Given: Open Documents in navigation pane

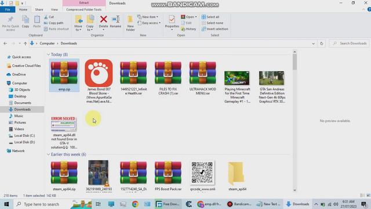Looking at the screenshot, I should (20, 103).
